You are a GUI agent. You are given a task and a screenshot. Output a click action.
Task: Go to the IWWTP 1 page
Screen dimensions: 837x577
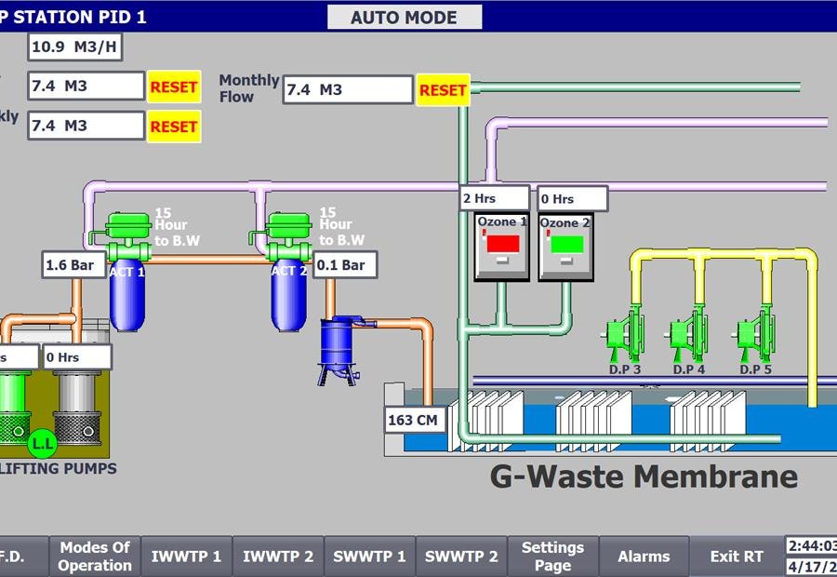pos(186,557)
